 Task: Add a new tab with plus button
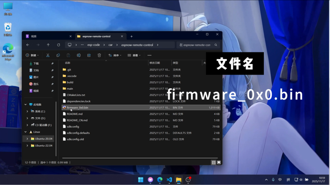click(131, 37)
